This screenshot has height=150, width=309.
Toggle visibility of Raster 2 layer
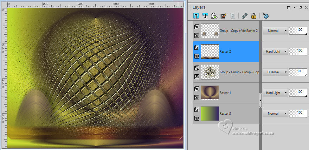click(x=197, y=56)
